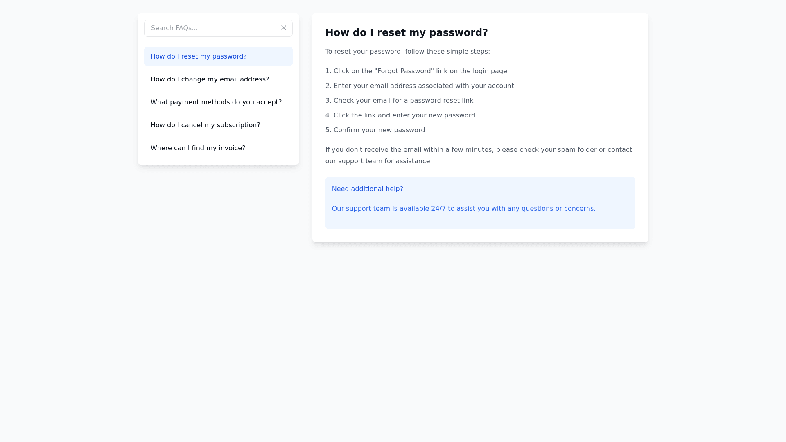Screen dimensions: 786x442
Task: Open the cancel subscription FAQ entry
Action: (205, 125)
